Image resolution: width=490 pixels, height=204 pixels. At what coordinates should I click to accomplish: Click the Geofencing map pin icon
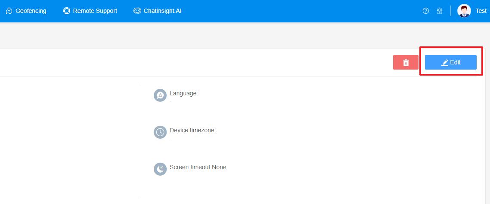tap(9, 11)
